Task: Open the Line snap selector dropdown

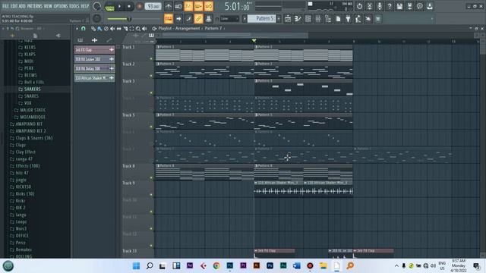Action: click(x=229, y=19)
